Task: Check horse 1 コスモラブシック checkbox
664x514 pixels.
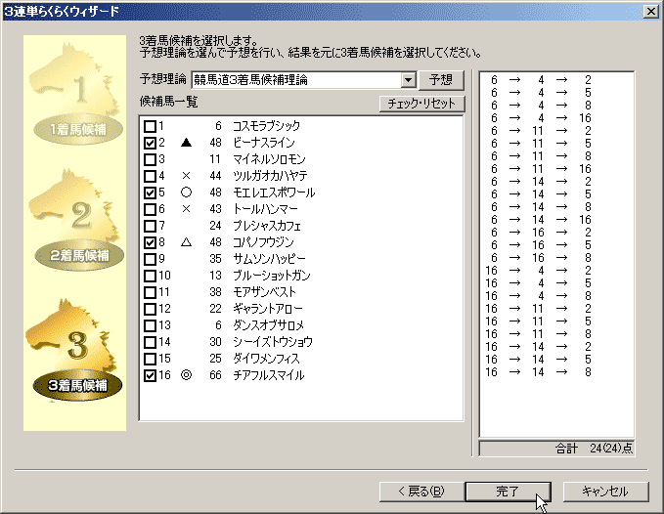Action: pos(150,126)
